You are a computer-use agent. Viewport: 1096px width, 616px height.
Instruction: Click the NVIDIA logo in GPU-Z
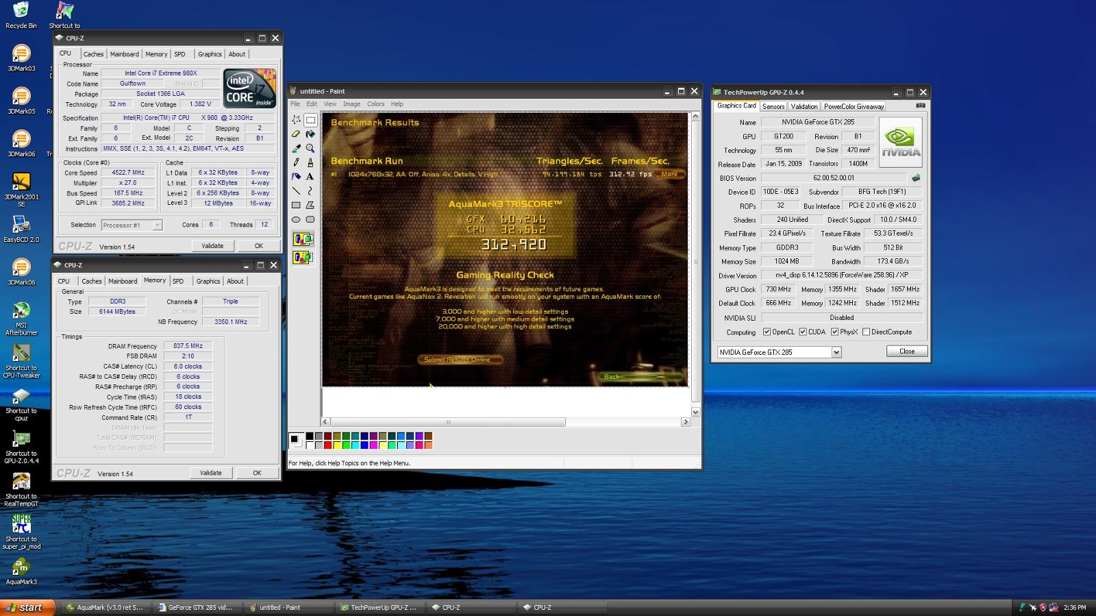tap(900, 142)
